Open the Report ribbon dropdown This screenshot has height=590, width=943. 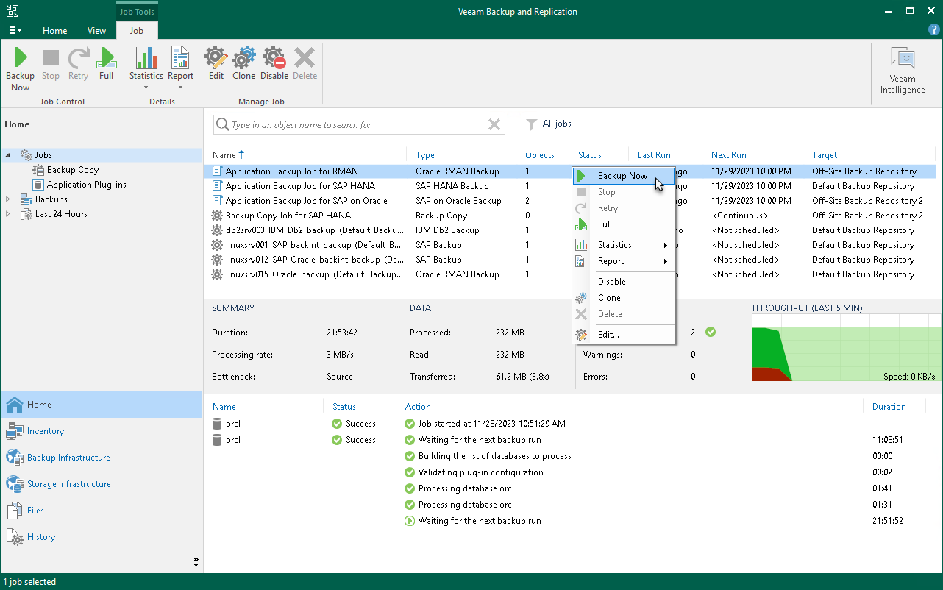pos(180,87)
